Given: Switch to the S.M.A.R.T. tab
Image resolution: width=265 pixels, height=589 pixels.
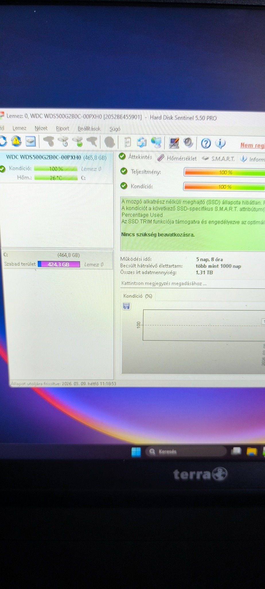Looking at the screenshot, I should tap(218, 159).
